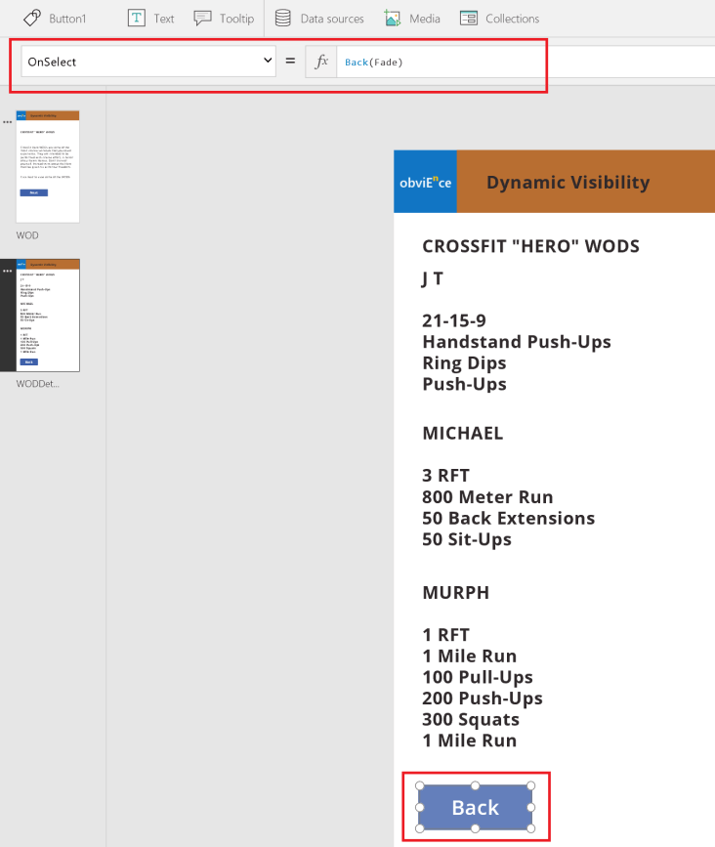Select the WOD screen thumbnail
Screen dimensions: 715x847
tap(48, 167)
